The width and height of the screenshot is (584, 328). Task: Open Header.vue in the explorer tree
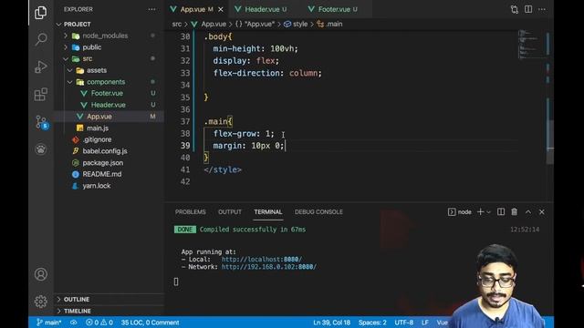pyautogui.click(x=108, y=105)
